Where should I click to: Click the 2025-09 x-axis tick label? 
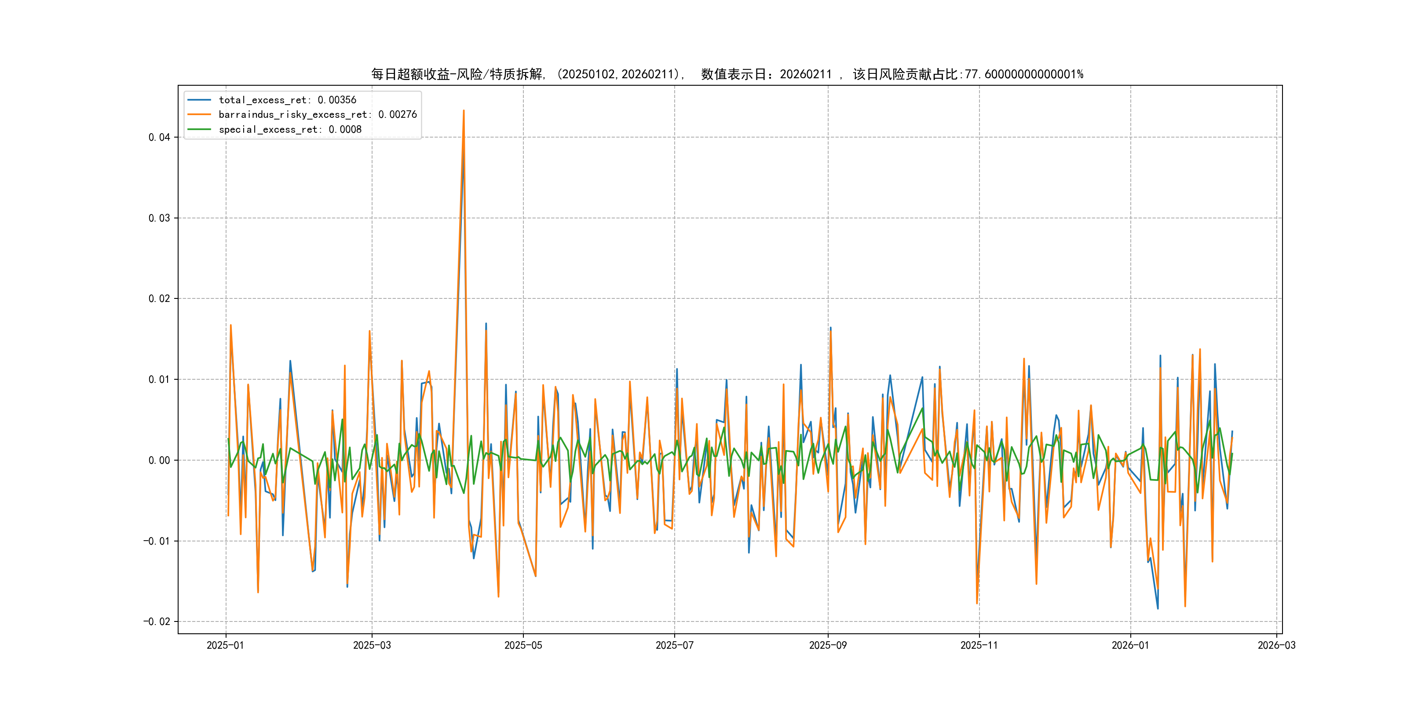828,645
